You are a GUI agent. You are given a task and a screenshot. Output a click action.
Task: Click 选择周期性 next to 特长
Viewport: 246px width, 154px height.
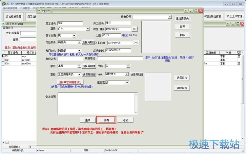click(x=137, y=75)
